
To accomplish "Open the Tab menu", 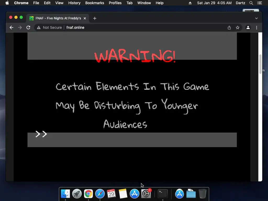I will [129, 3].
